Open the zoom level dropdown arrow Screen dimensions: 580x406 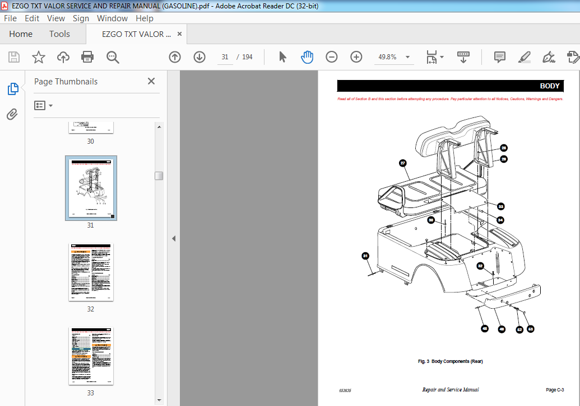(407, 57)
